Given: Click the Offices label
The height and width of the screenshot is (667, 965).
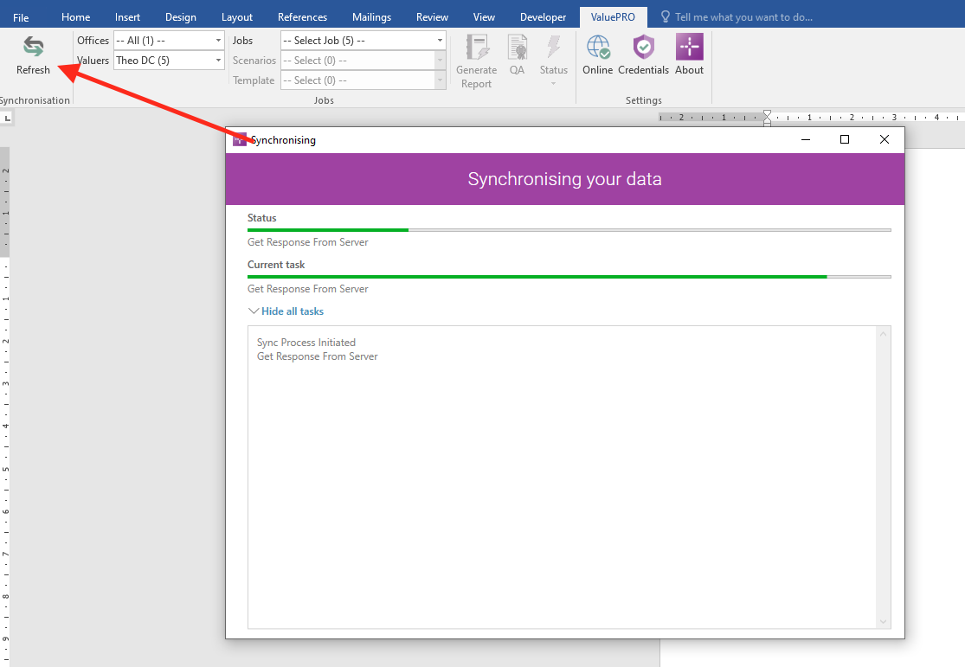Looking at the screenshot, I should click(93, 41).
